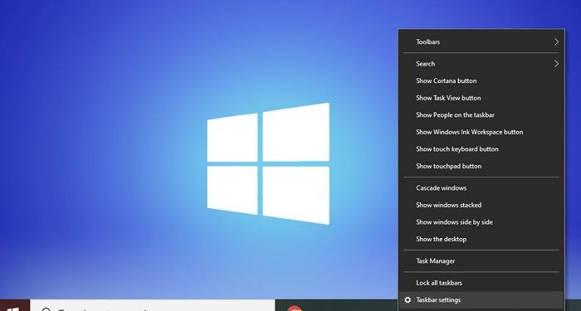The height and width of the screenshot is (311, 581).
Task: Choose Cascade windows
Action: pyautogui.click(x=481, y=187)
